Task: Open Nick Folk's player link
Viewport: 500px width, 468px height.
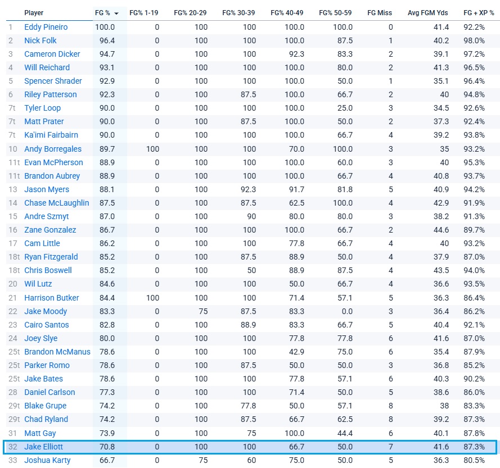Action: (40, 40)
